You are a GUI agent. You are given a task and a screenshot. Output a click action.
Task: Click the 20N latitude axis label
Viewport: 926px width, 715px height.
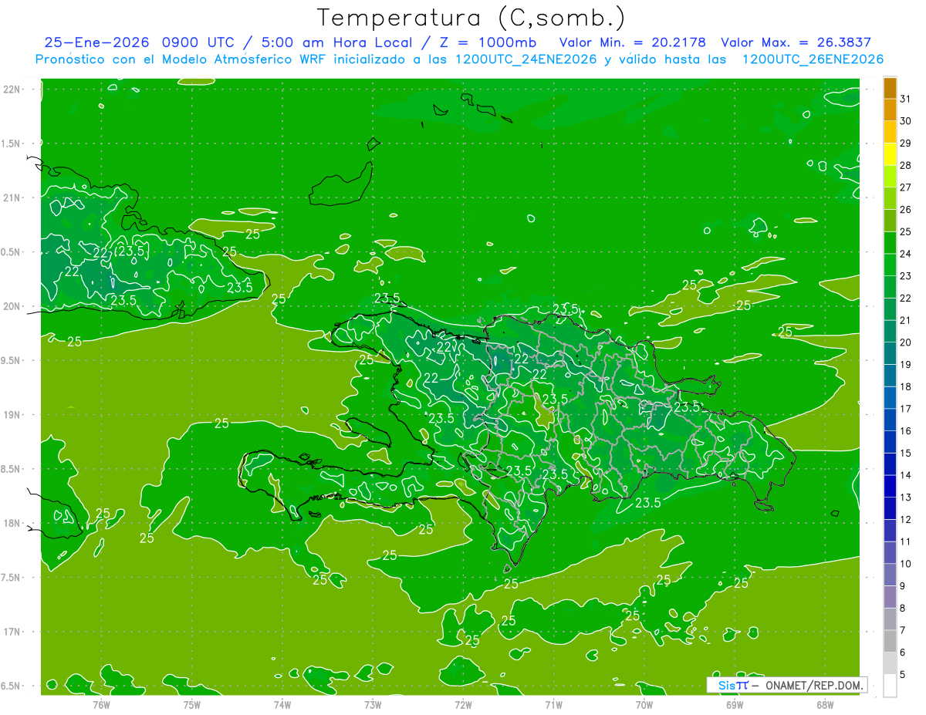pyautogui.click(x=12, y=306)
